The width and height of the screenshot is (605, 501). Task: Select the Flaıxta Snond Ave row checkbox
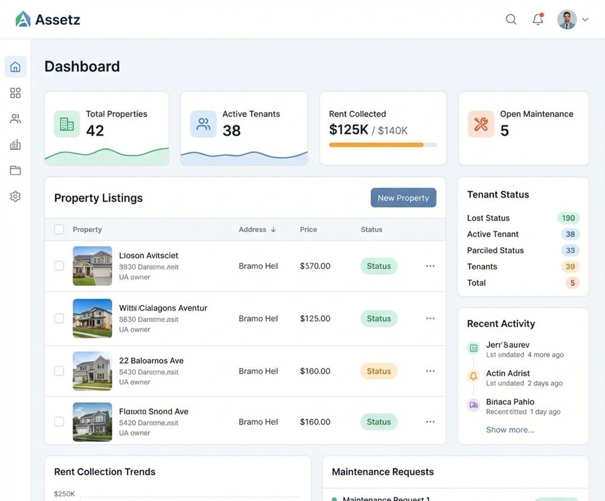(59, 422)
